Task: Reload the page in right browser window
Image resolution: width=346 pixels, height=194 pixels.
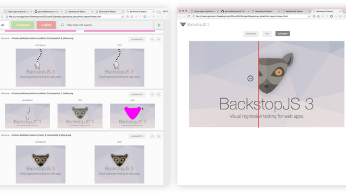Action: pos(189,16)
